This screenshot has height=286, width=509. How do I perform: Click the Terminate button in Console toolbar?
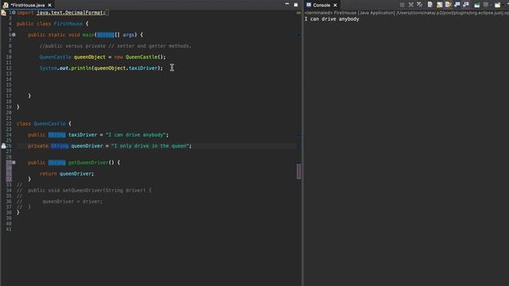tap(402, 5)
